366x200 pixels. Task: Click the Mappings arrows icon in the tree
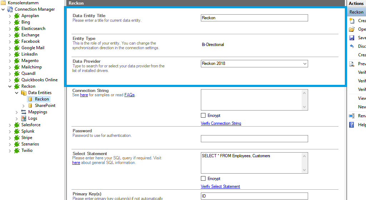point(24,112)
